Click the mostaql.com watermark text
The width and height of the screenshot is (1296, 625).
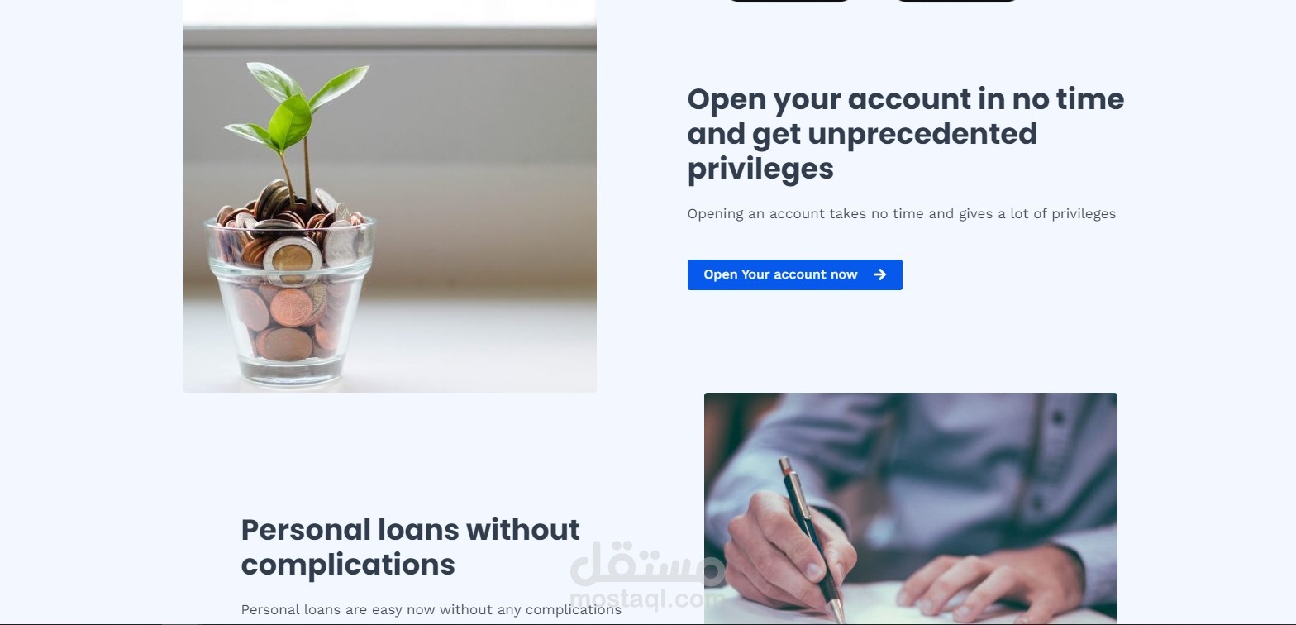tap(648, 599)
